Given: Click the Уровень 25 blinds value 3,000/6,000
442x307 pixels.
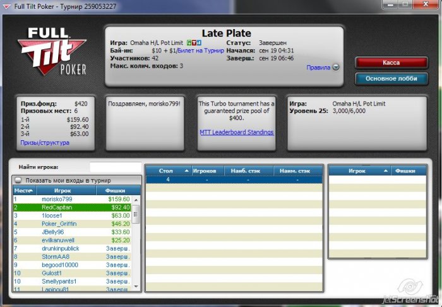Looking at the screenshot, I should [349, 111].
